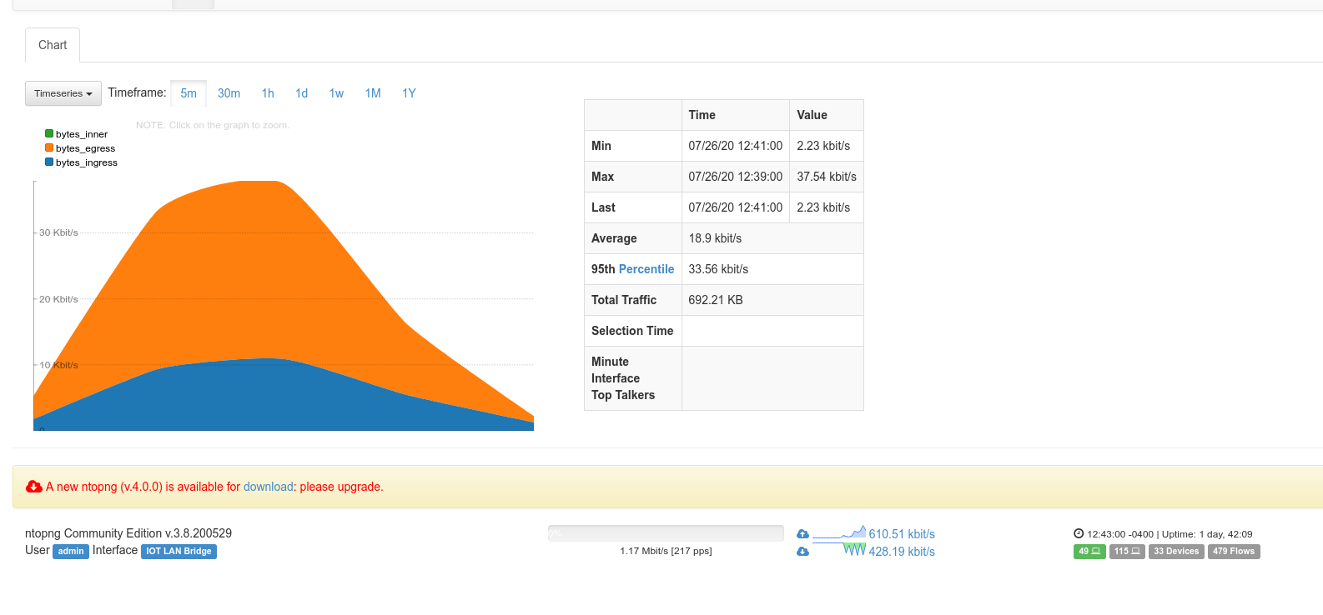This screenshot has width=1323, height=615.
Task: Click the red cloud upgrade alert icon
Action: 34,487
